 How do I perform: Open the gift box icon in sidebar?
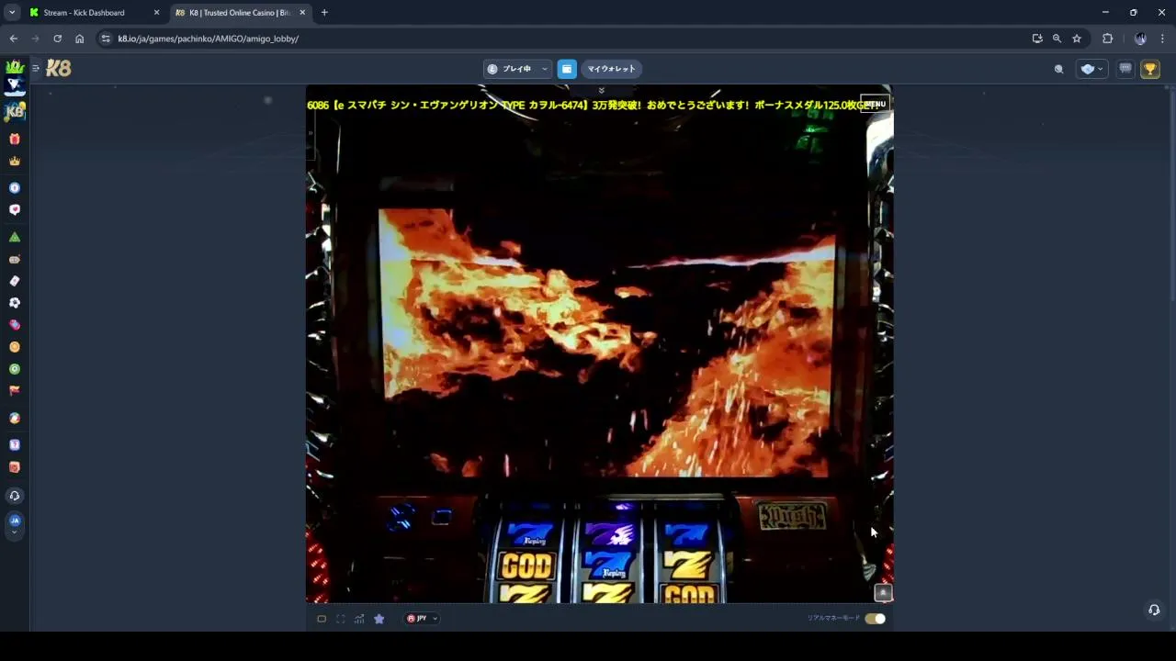click(x=14, y=140)
